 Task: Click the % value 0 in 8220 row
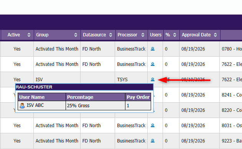click(166, 110)
